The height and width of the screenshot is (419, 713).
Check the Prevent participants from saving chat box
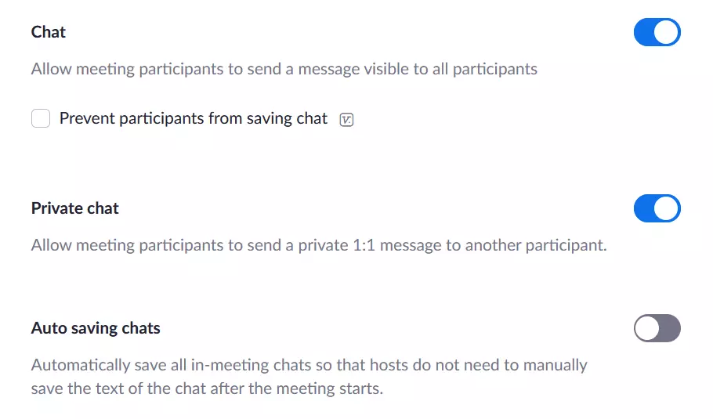pyautogui.click(x=41, y=119)
